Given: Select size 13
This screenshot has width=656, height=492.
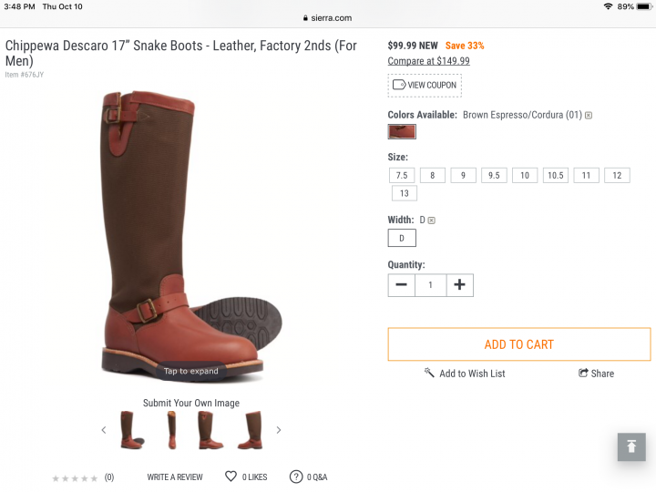Looking at the screenshot, I should click(x=405, y=193).
